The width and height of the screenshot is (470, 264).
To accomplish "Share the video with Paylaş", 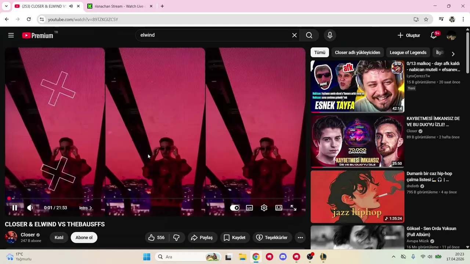I will coord(202,238).
